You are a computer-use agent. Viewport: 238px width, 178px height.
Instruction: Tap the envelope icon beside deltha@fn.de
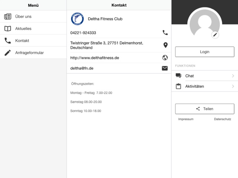click(x=165, y=68)
